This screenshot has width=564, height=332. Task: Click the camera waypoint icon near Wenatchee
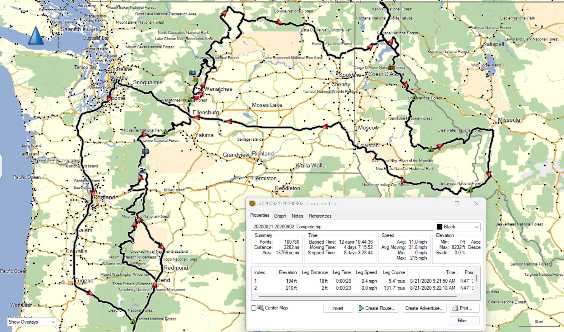click(x=192, y=73)
